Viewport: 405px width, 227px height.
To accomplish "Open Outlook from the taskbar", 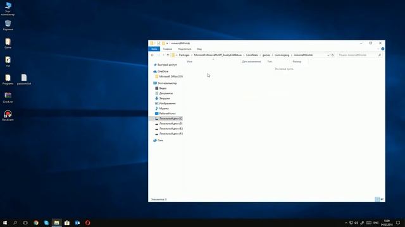I will pos(77,223).
